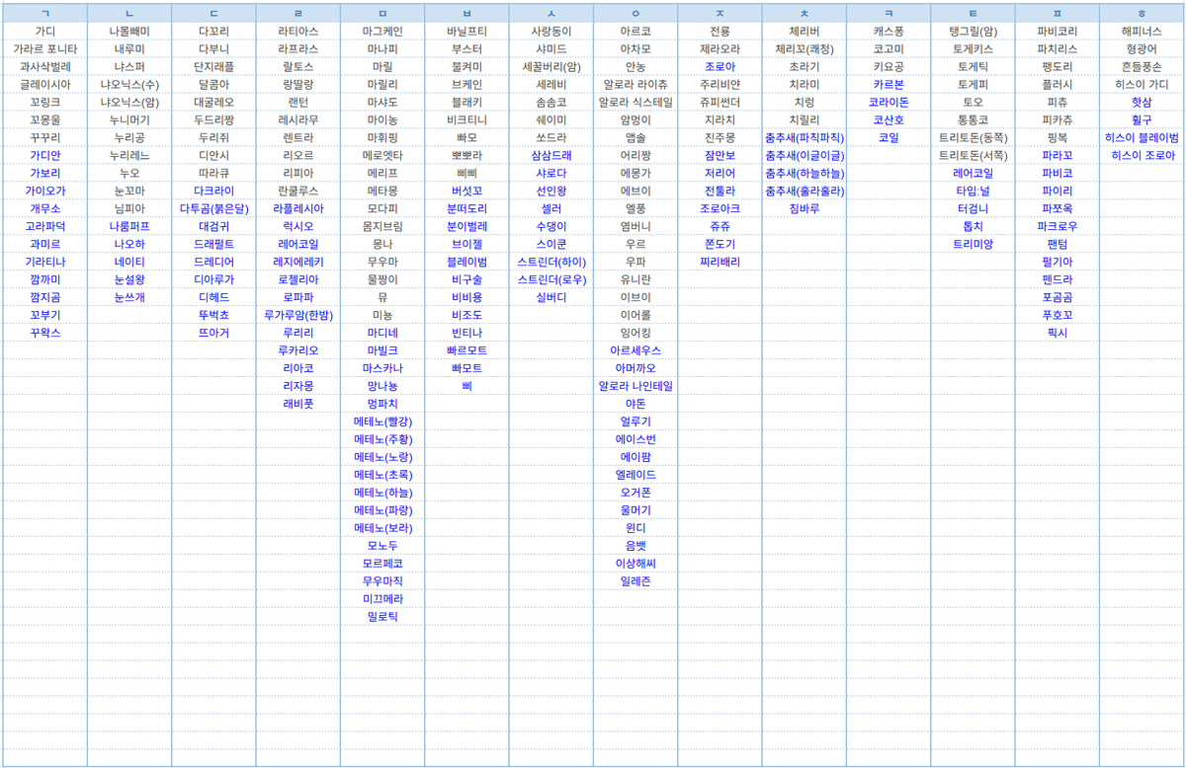The height and width of the screenshot is (768, 1186).
Task: Follow the 나오하 link
Action: coord(129,244)
